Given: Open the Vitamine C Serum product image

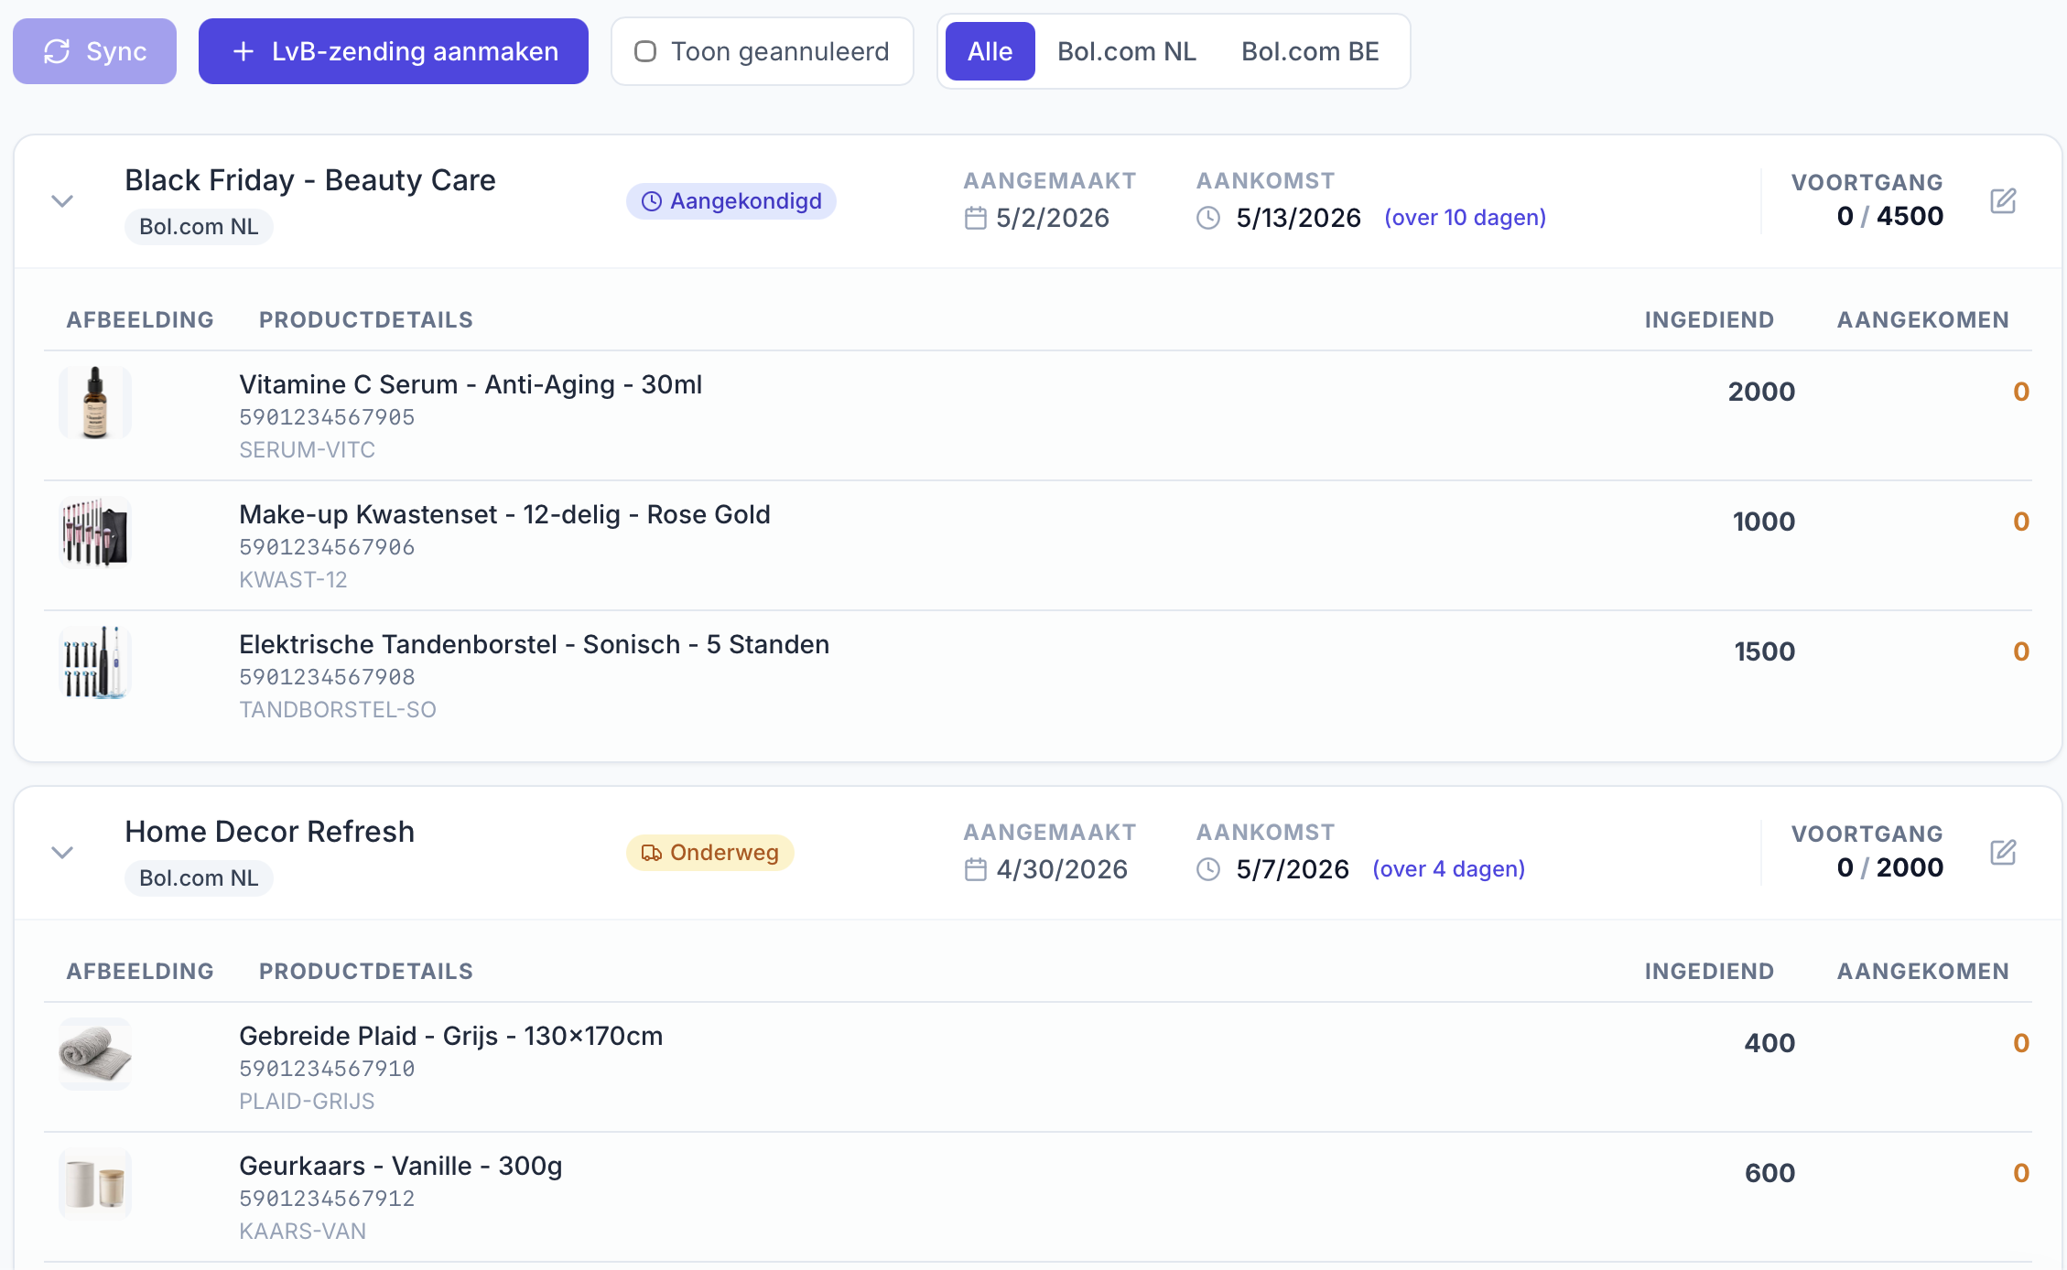Looking at the screenshot, I should point(95,403).
